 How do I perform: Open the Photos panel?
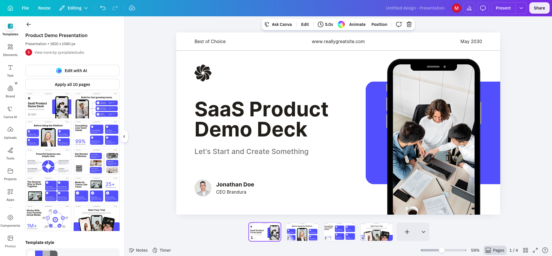coord(10,241)
